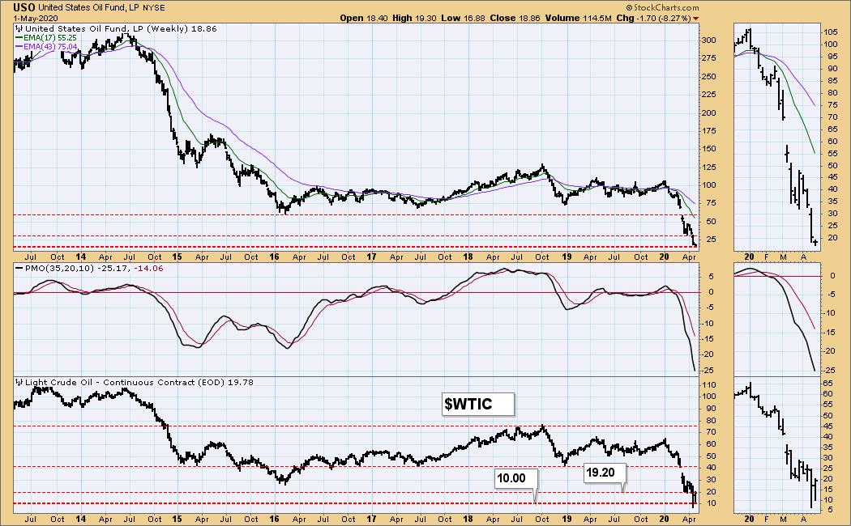Click the black PMO line swatch

coord(19,268)
